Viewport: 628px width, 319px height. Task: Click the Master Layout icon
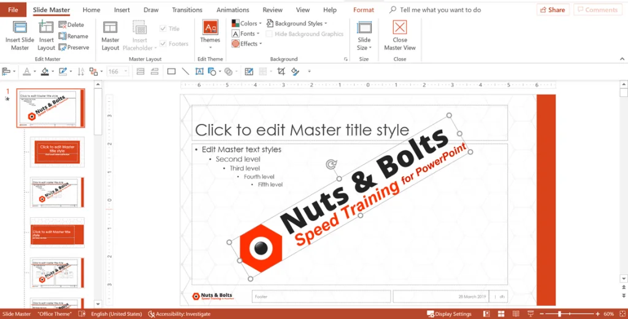pos(110,27)
